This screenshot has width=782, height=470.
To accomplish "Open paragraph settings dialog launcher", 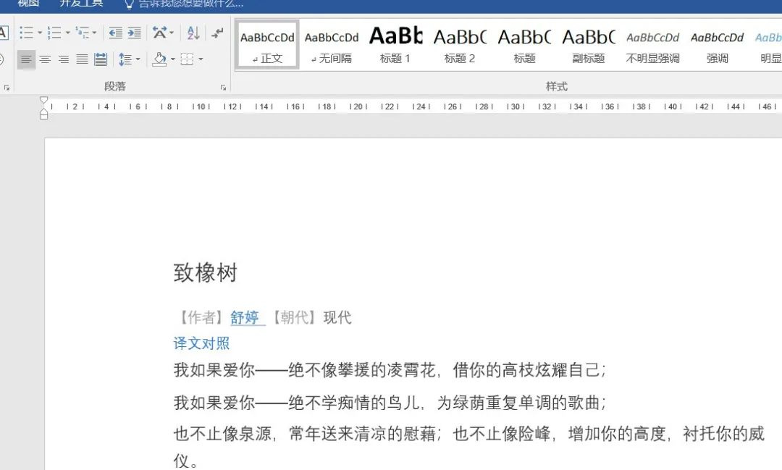I will [224, 88].
